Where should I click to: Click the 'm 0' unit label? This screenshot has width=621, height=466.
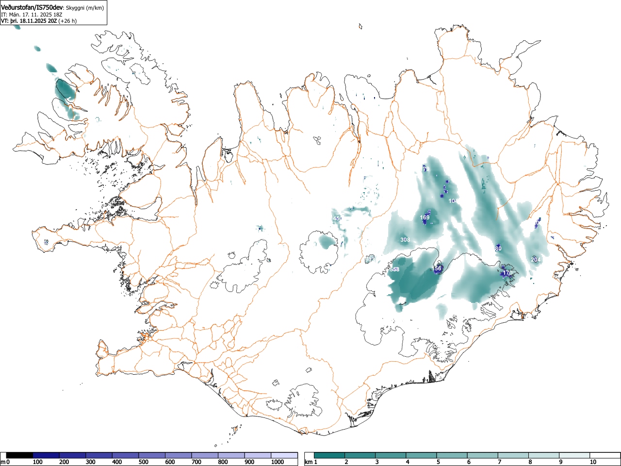pyautogui.click(x=5, y=462)
